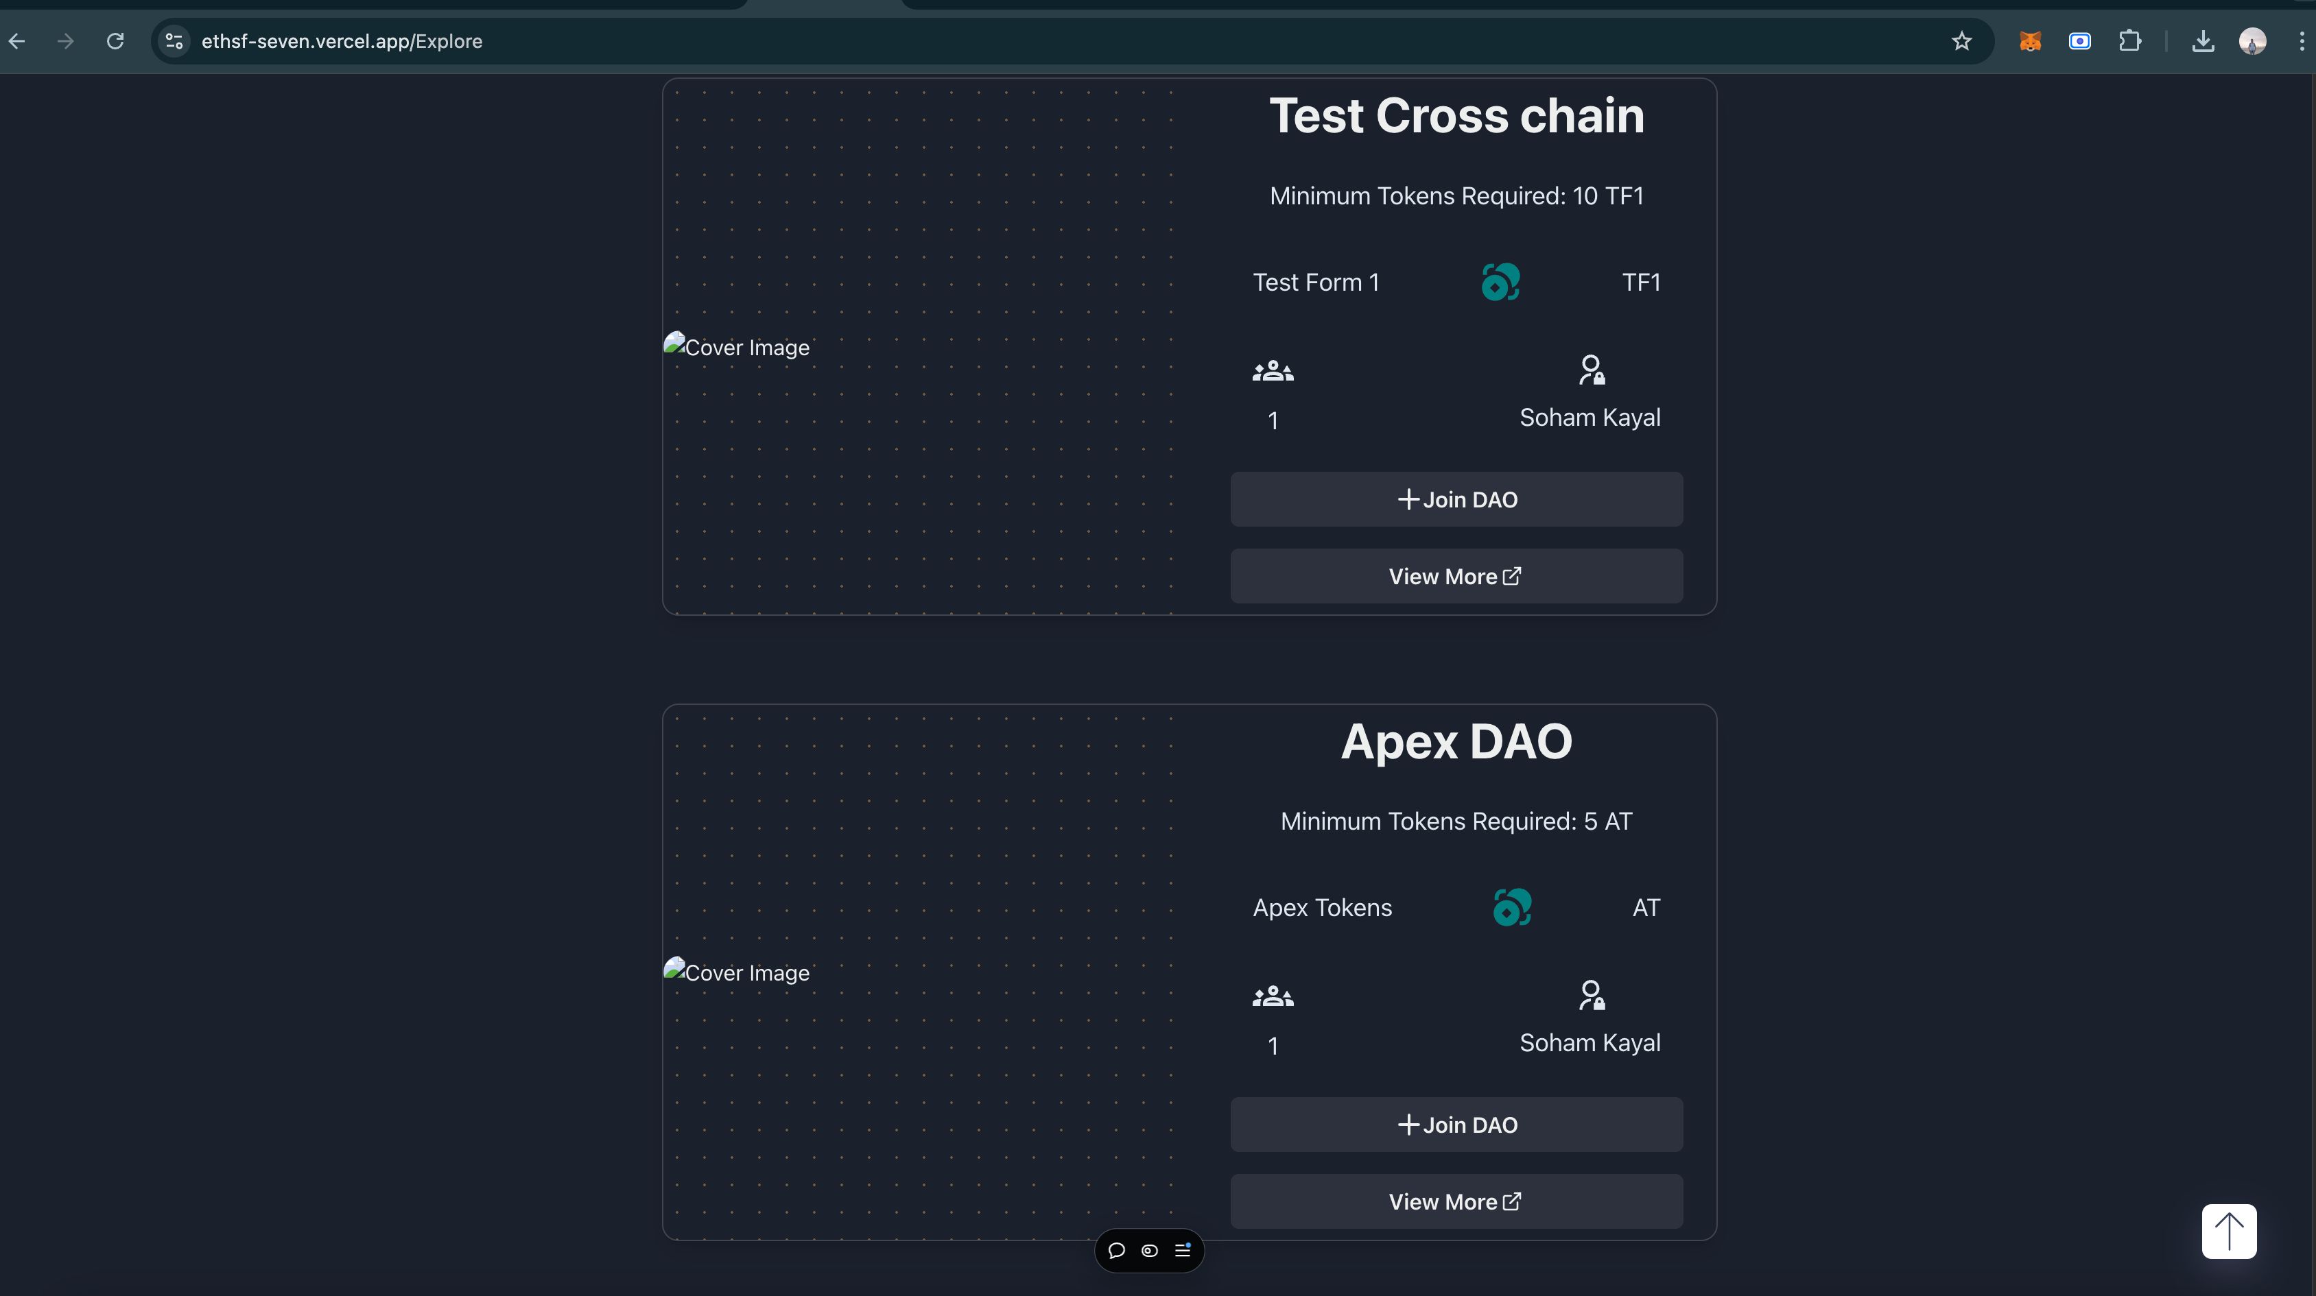Click the Test Cross chain cover image
The image size is (2316, 1296).
click(x=736, y=347)
